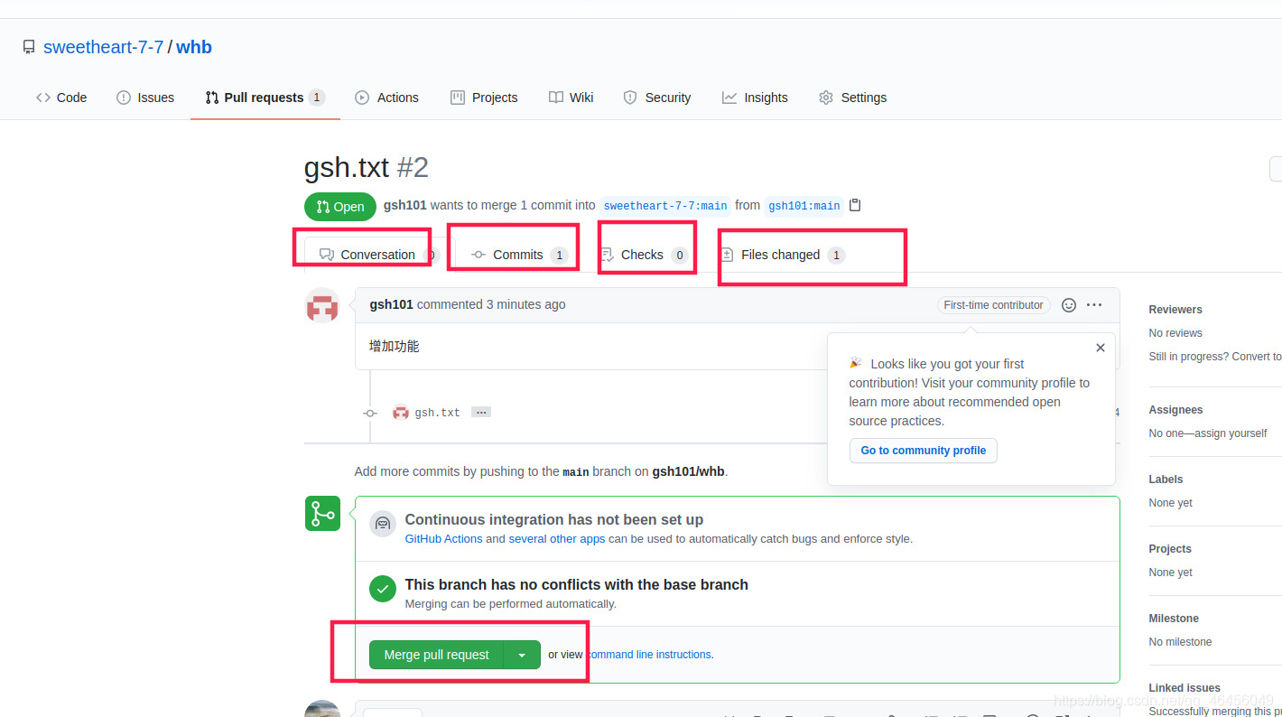The width and height of the screenshot is (1282, 717).
Task: Open the Assignees sidebar section
Action: click(1175, 410)
